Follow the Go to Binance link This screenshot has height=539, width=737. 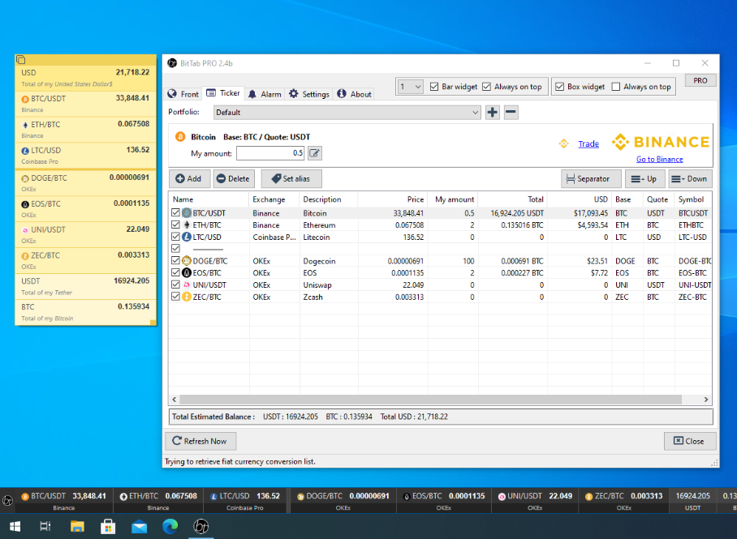659,159
